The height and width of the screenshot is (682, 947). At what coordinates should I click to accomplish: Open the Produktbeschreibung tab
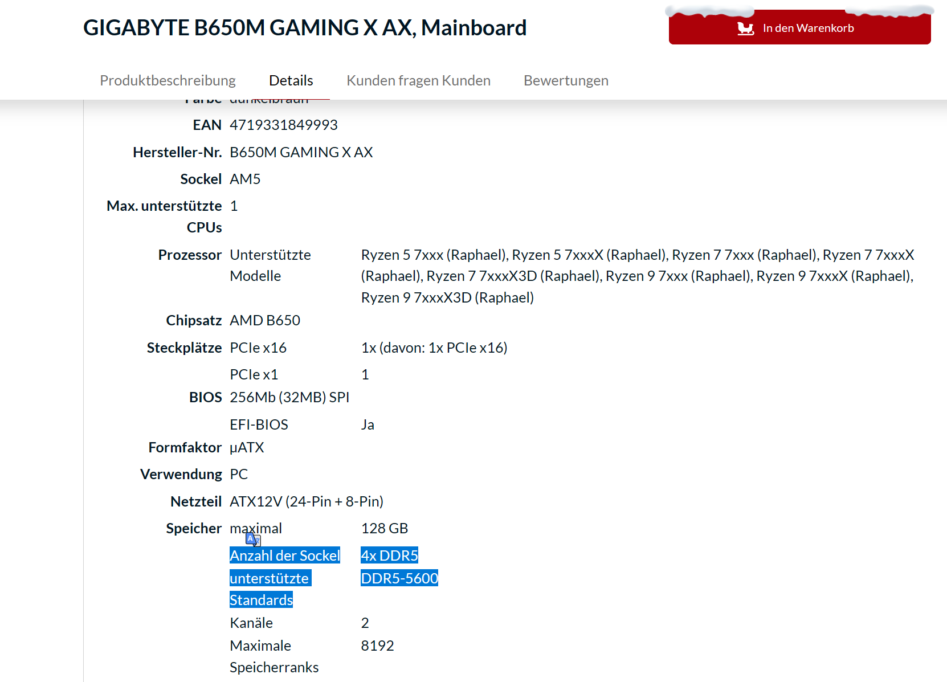coord(168,80)
